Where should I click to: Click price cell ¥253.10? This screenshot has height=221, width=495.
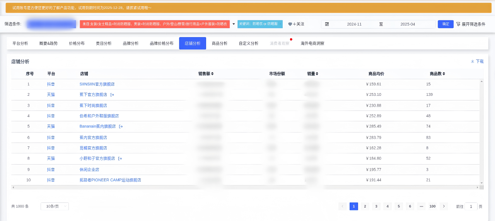pos(374,95)
